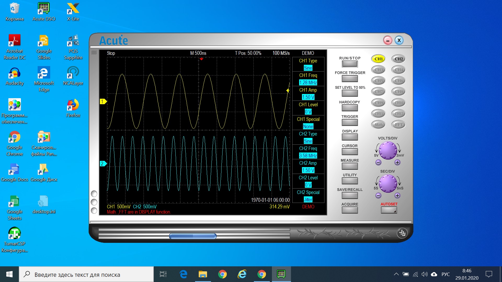Enable the CH6 channel button
This screenshot has width=502, height=282.
tap(398, 81)
